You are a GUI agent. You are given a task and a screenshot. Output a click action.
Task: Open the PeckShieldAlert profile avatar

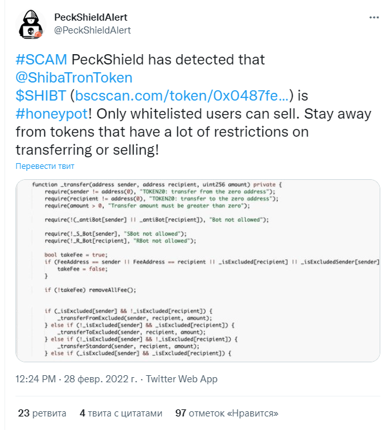pyautogui.click(x=31, y=24)
